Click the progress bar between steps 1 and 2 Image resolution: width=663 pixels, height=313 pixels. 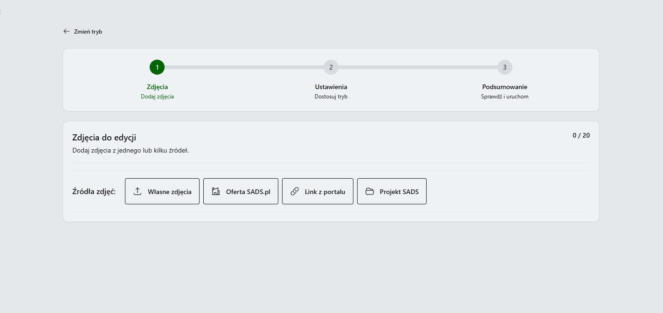(x=244, y=67)
